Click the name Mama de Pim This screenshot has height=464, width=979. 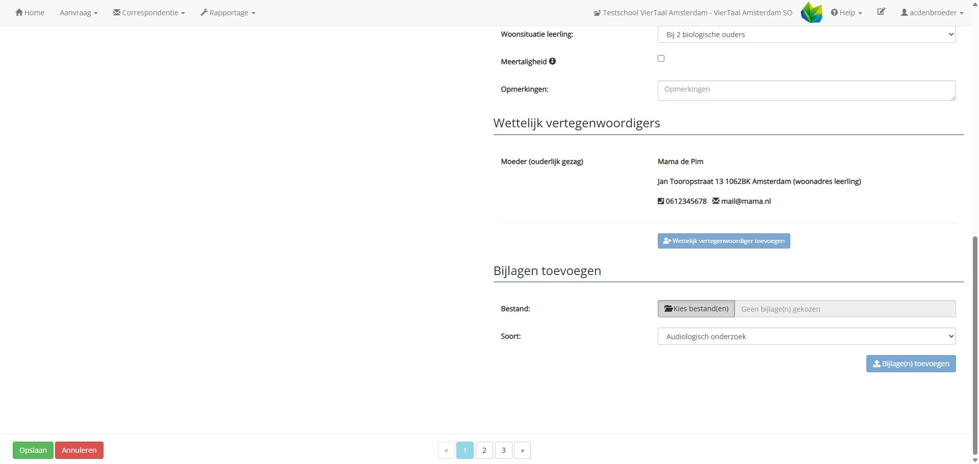(680, 161)
